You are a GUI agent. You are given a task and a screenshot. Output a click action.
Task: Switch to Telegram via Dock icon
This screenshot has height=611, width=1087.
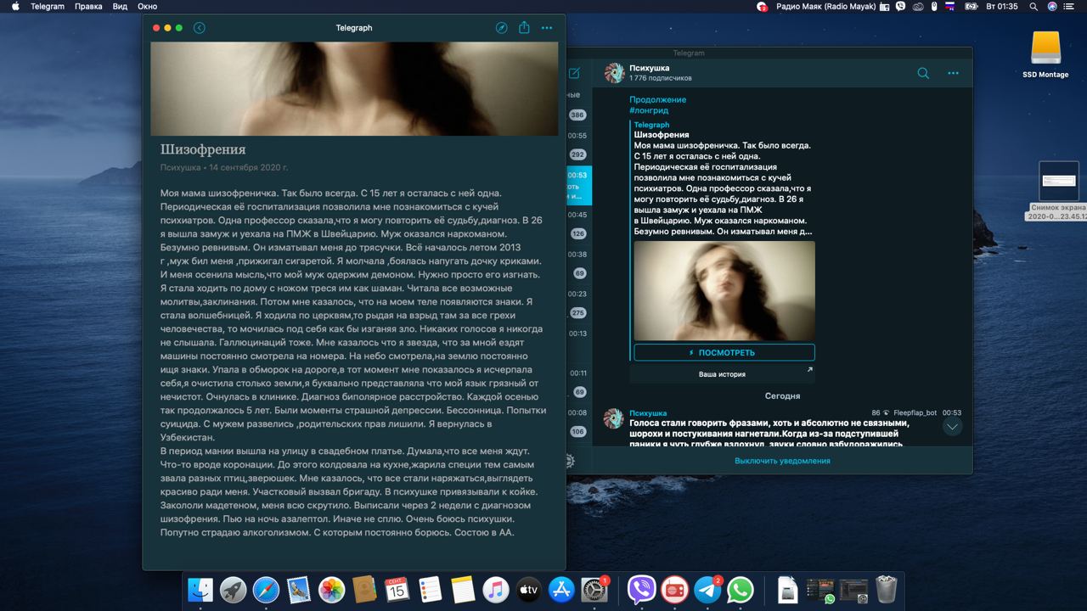[707, 590]
